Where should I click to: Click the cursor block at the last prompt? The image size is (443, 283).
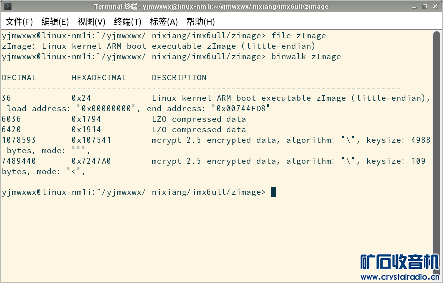coord(274,192)
